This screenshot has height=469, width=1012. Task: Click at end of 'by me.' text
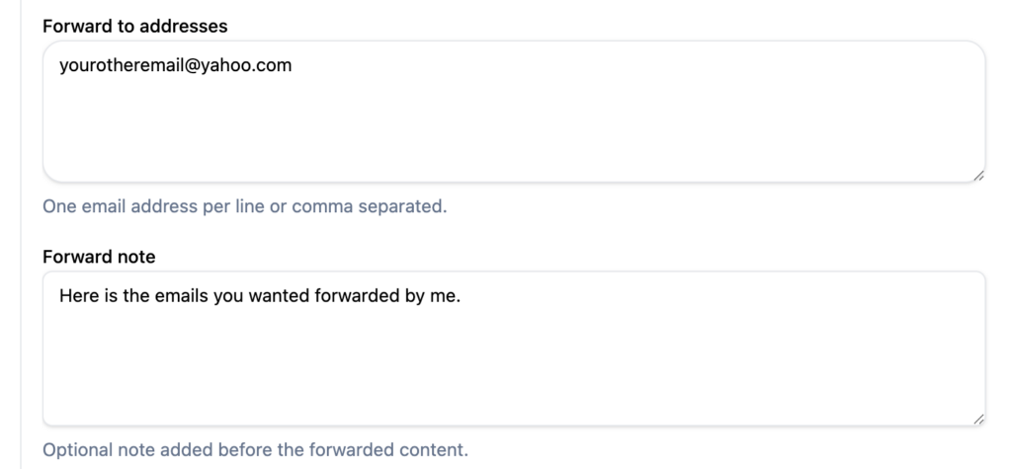click(463, 295)
